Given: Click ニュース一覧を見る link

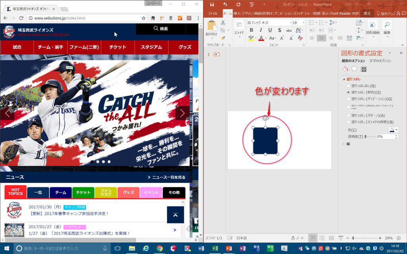Looking at the screenshot, I should [167, 177].
